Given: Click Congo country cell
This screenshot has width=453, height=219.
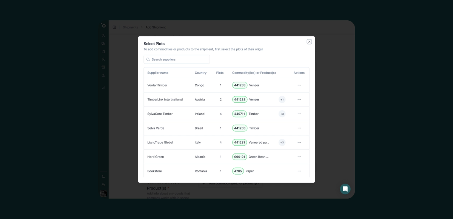Looking at the screenshot, I should click(199, 85).
